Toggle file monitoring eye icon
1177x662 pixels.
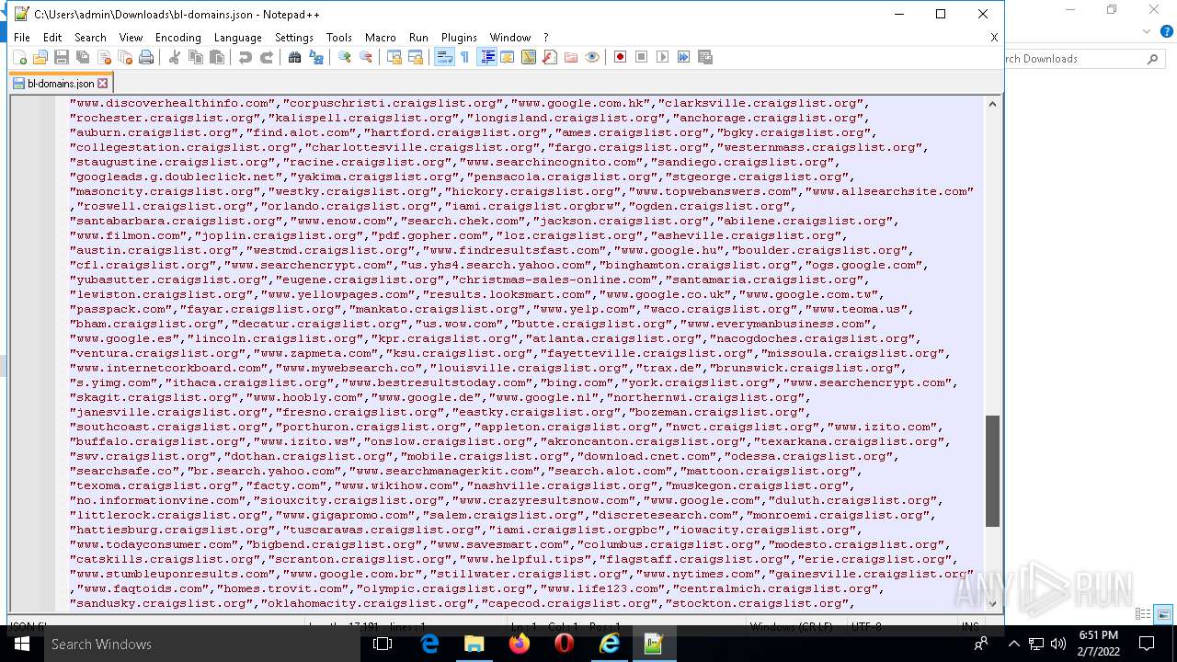tap(592, 57)
